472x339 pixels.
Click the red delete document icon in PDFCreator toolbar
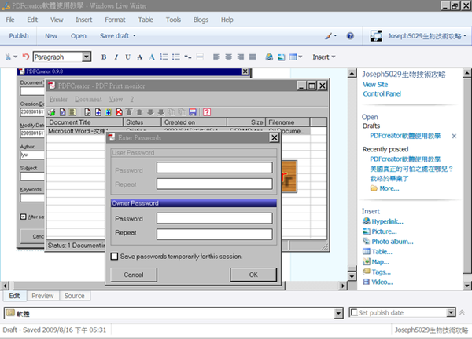(x=119, y=112)
